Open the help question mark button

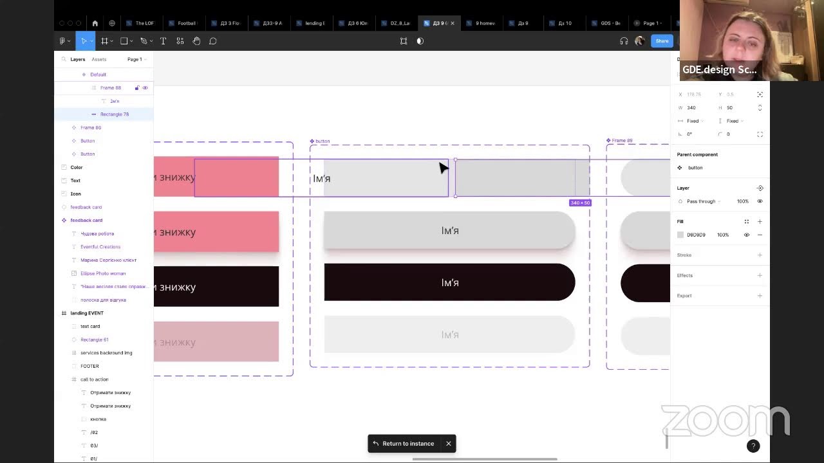click(753, 446)
